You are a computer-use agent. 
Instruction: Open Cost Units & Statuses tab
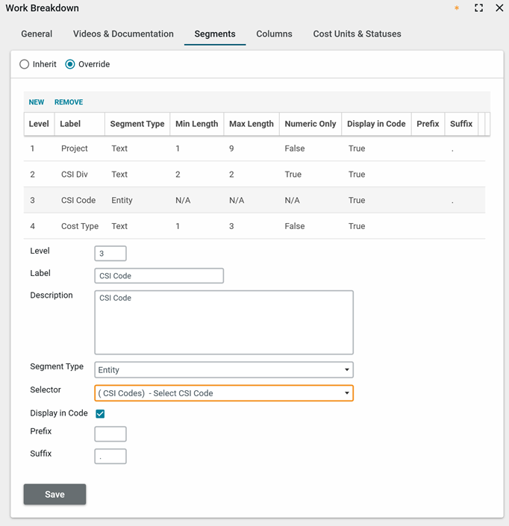click(x=357, y=34)
